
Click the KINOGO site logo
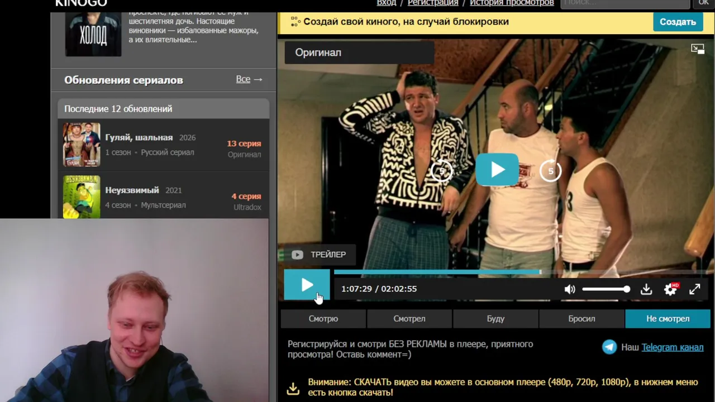tap(81, 3)
